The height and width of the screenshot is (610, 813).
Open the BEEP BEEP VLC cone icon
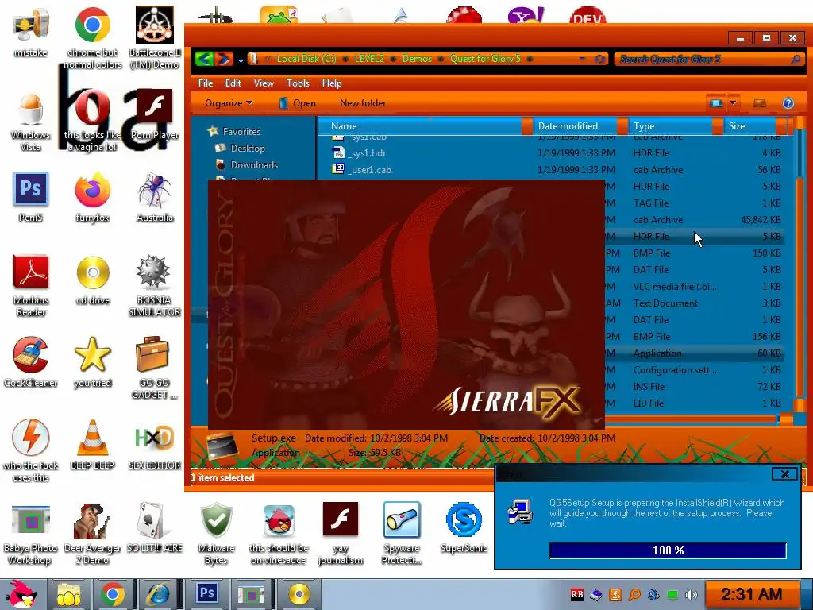tap(93, 438)
